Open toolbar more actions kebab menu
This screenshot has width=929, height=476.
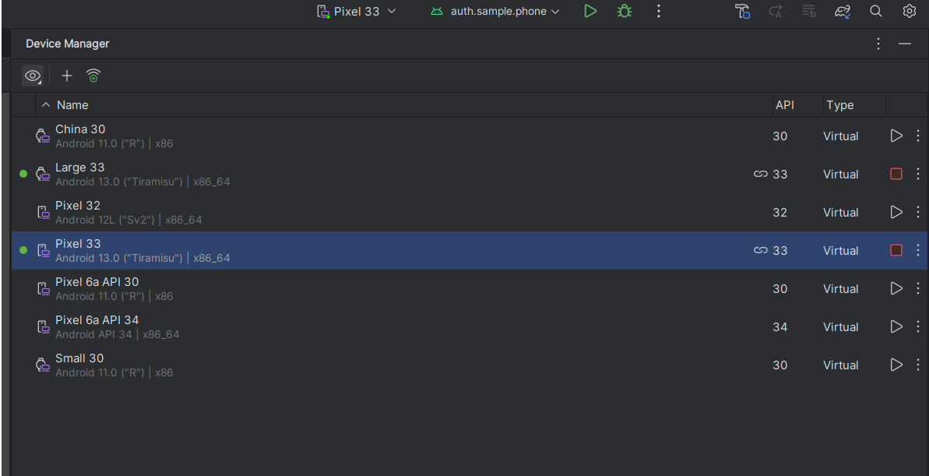(659, 11)
